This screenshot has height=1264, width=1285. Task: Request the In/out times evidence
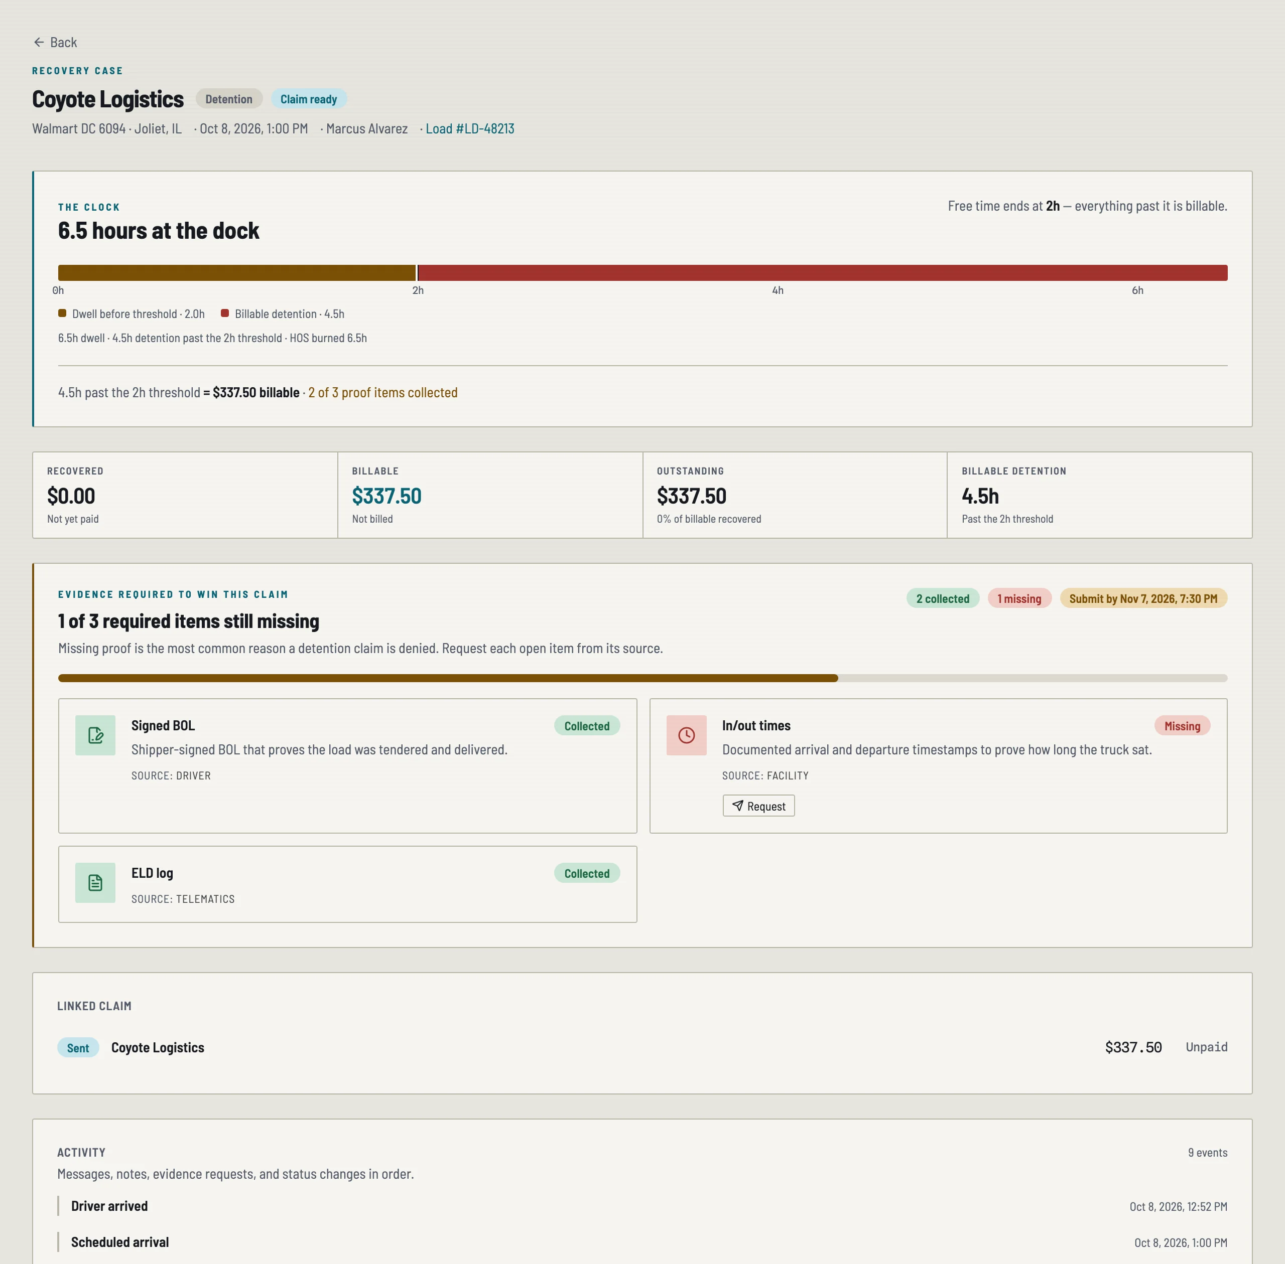tap(758, 806)
